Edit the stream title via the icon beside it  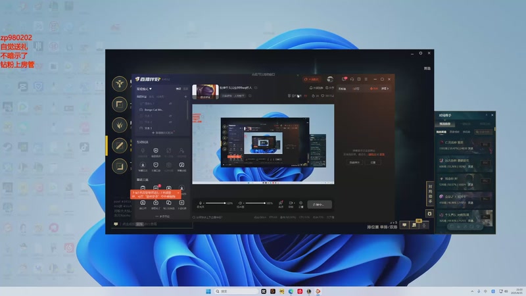point(256,87)
